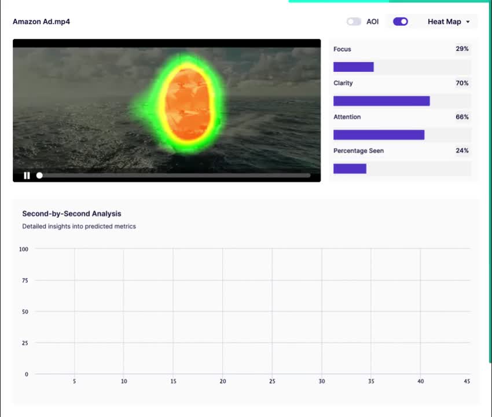Click the Attention 66% value

click(462, 117)
